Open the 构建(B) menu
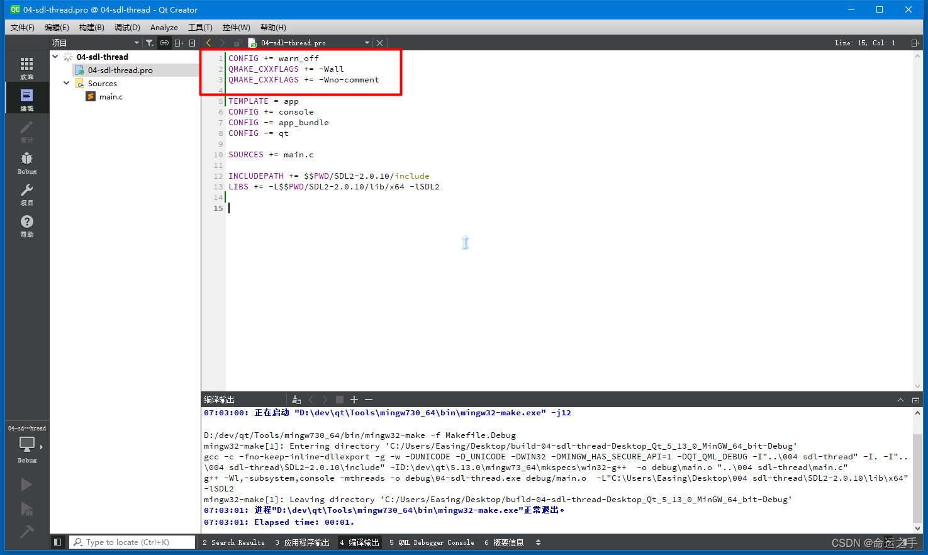Image resolution: width=928 pixels, height=555 pixels. [x=92, y=28]
